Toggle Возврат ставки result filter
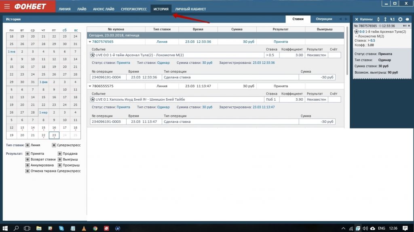 (x=27, y=159)
